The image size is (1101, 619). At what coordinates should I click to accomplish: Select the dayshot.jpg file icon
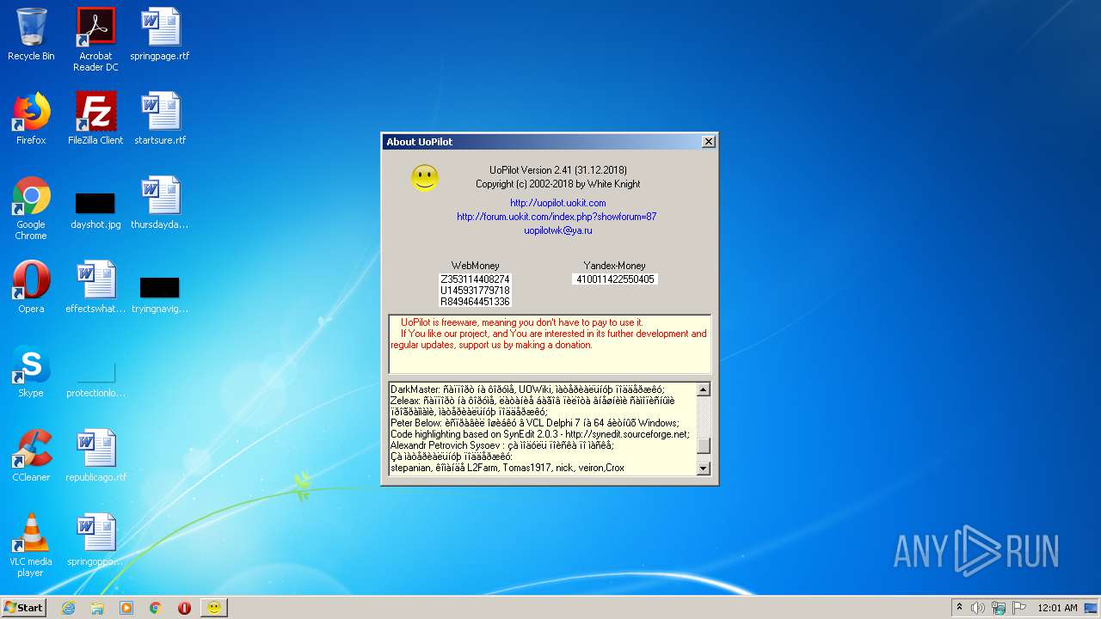95,211
